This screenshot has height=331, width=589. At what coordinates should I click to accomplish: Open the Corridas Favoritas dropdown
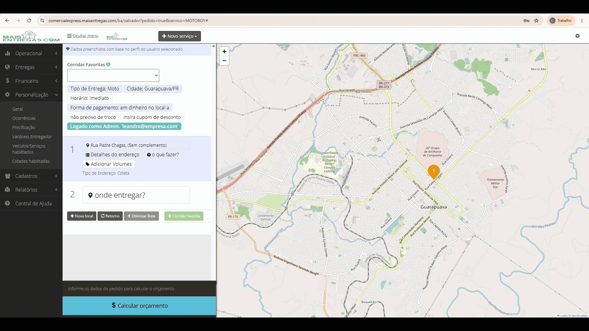pos(113,75)
